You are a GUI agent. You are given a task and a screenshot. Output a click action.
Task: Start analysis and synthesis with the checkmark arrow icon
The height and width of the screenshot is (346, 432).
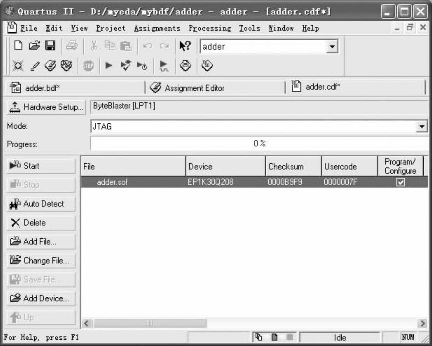point(126,65)
